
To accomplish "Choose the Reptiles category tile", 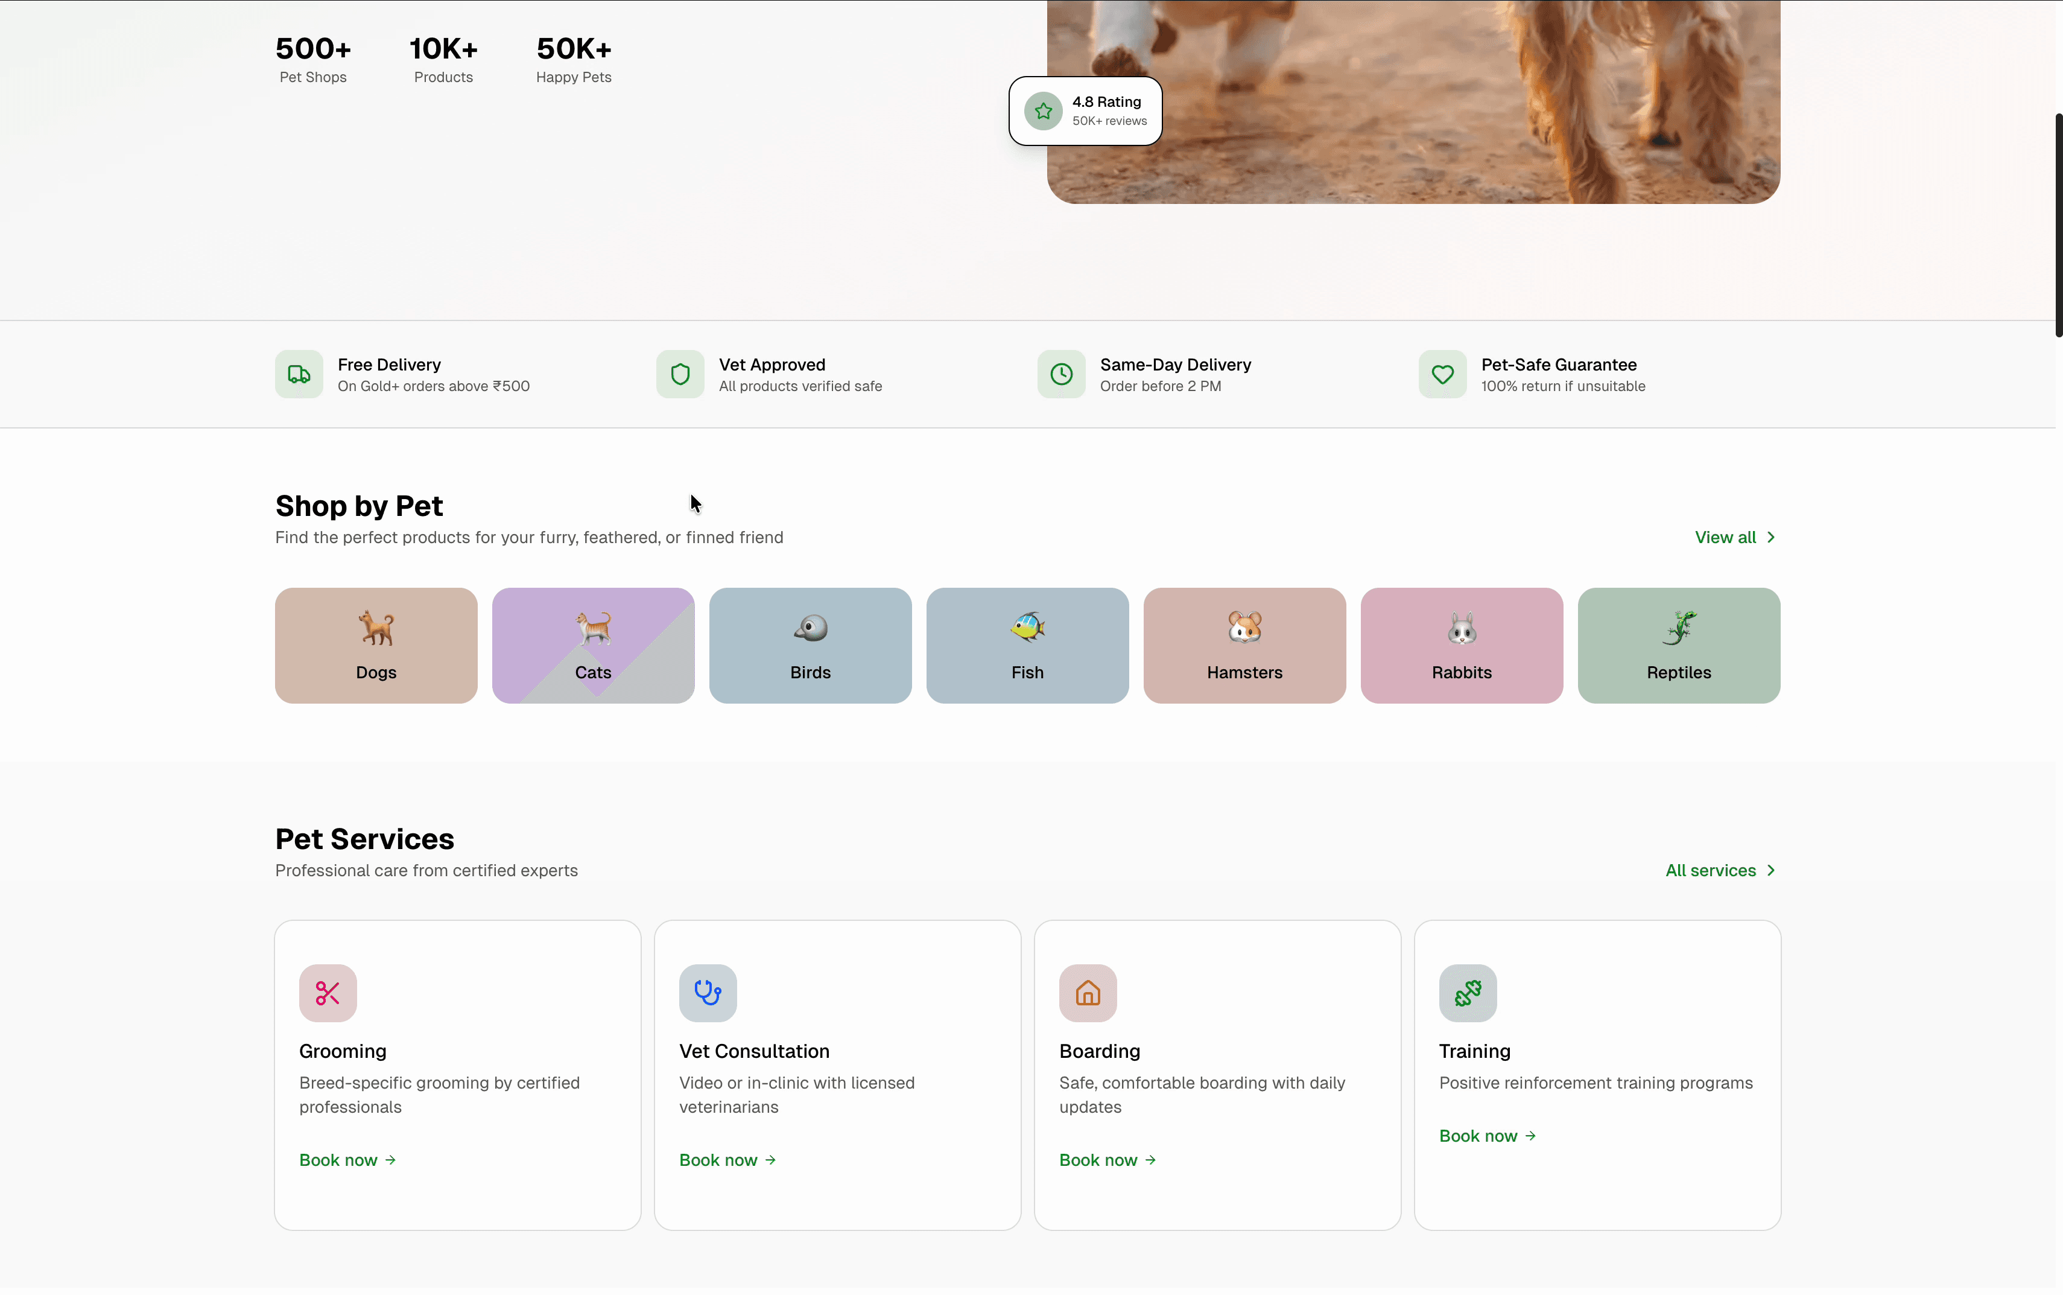I will tap(1678, 646).
